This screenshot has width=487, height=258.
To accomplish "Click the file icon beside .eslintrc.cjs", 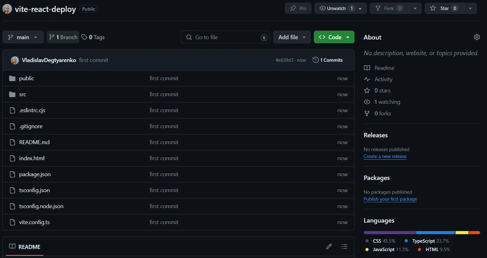I will click(x=12, y=110).
